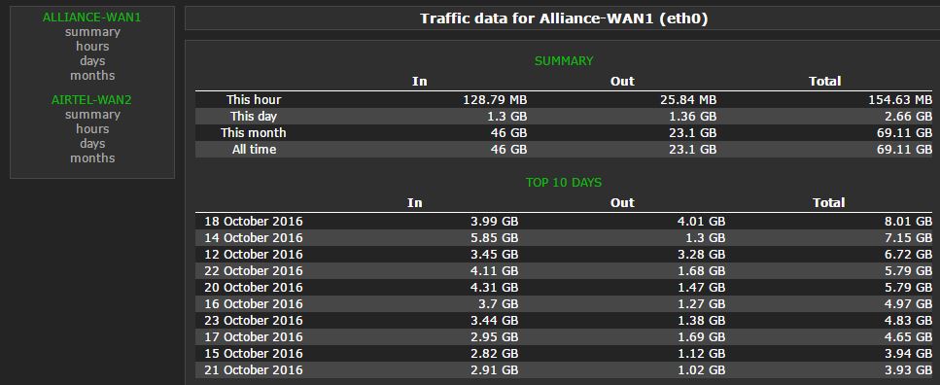View days under AIRTEL-WAN2
The image size is (940, 385).
click(92, 143)
